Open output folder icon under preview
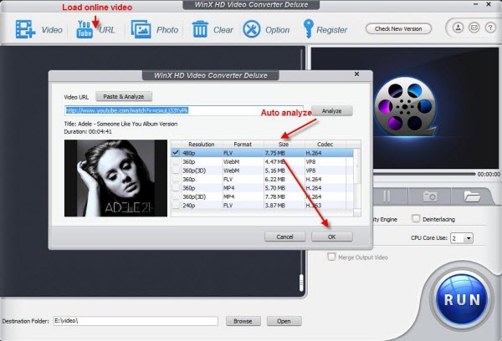502x341 pixels. click(472, 196)
